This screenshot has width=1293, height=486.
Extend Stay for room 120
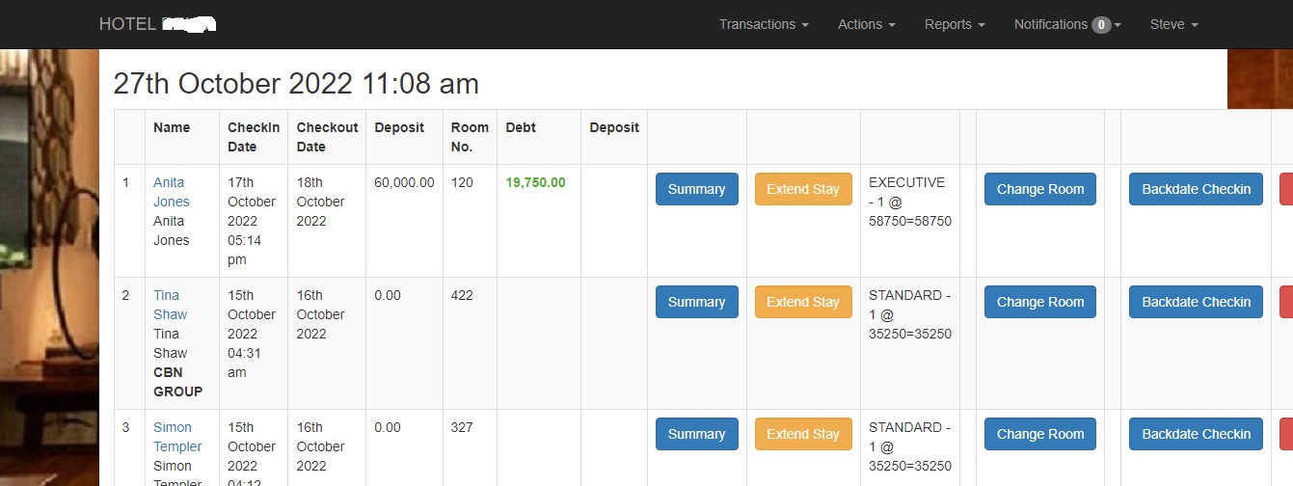pos(802,189)
